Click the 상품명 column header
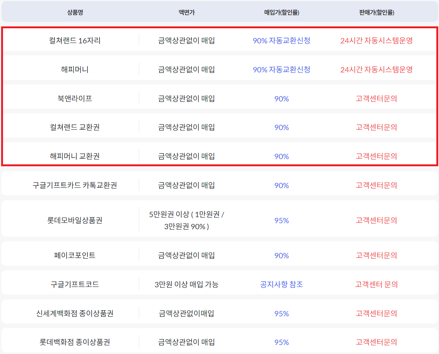Screen dimensions: 439x354 [75, 12]
